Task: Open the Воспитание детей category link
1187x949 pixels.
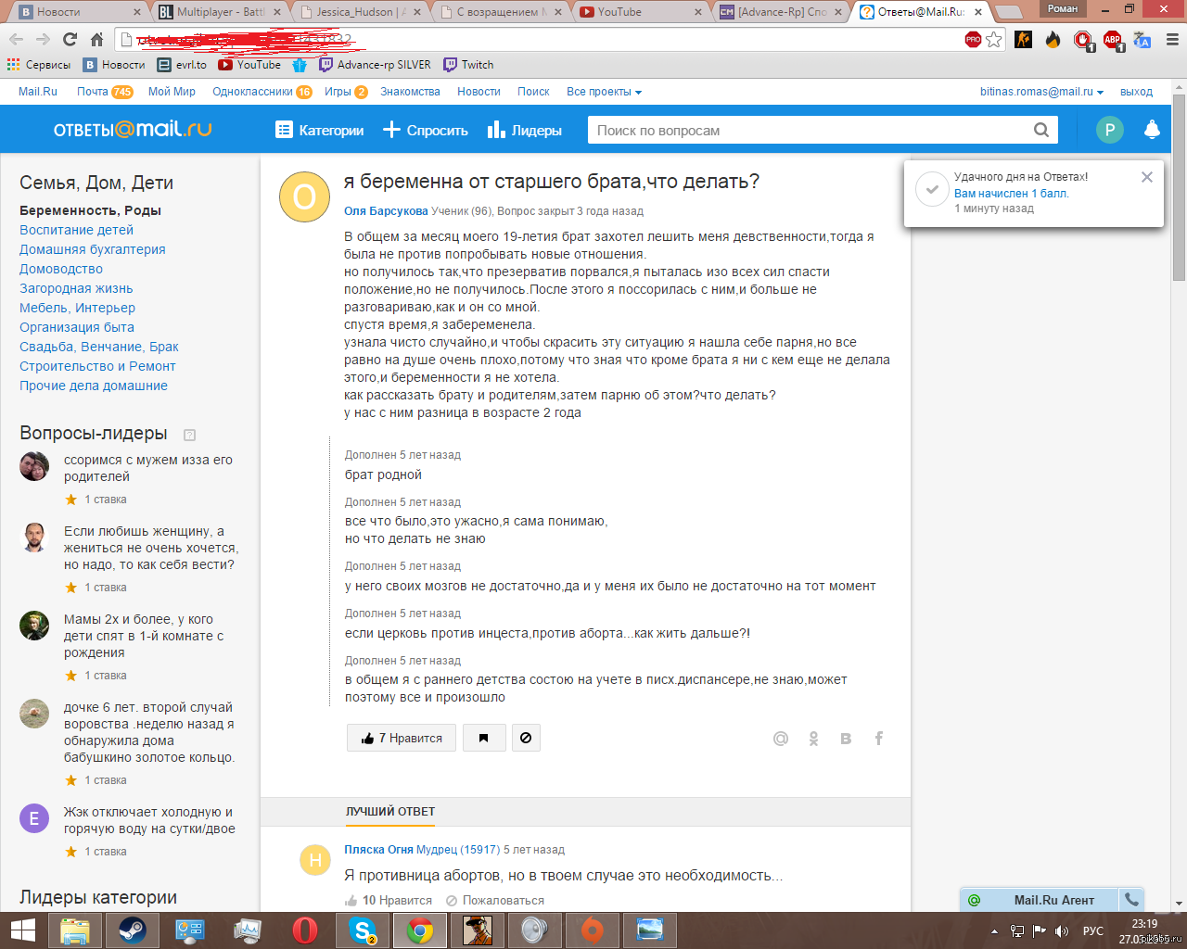Action: click(x=76, y=230)
